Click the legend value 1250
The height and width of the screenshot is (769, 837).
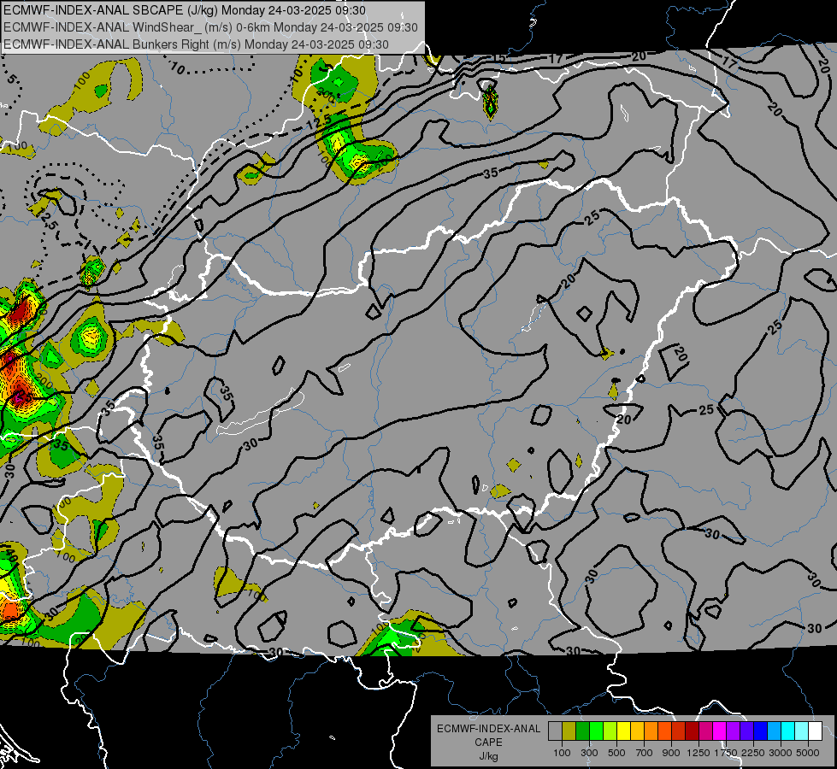[x=698, y=753]
